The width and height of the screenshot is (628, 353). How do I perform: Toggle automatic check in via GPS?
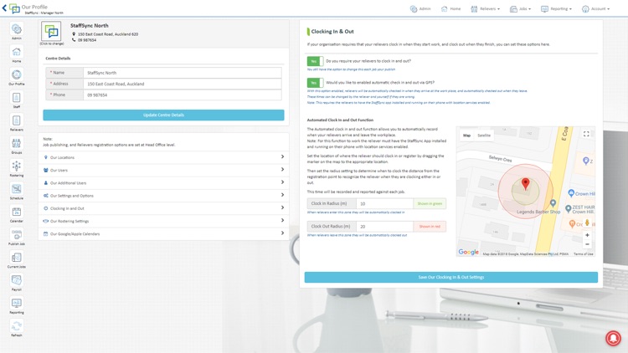tap(315, 83)
